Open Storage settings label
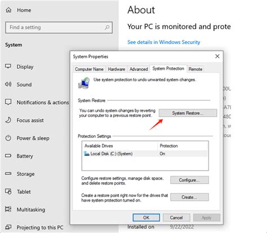The height and width of the screenshot is (233, 267). pos(25,174)
